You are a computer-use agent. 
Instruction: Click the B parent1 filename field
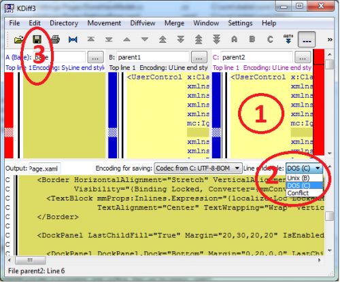click(x=152, y=57)
